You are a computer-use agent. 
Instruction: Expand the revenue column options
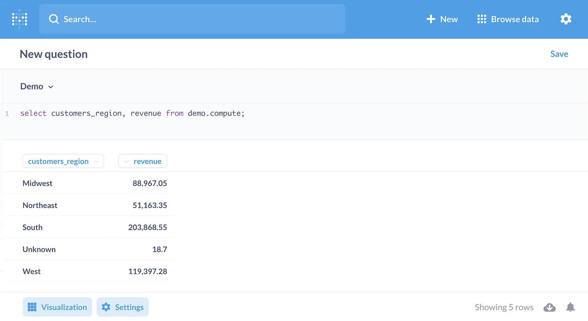tap(127, 161)
